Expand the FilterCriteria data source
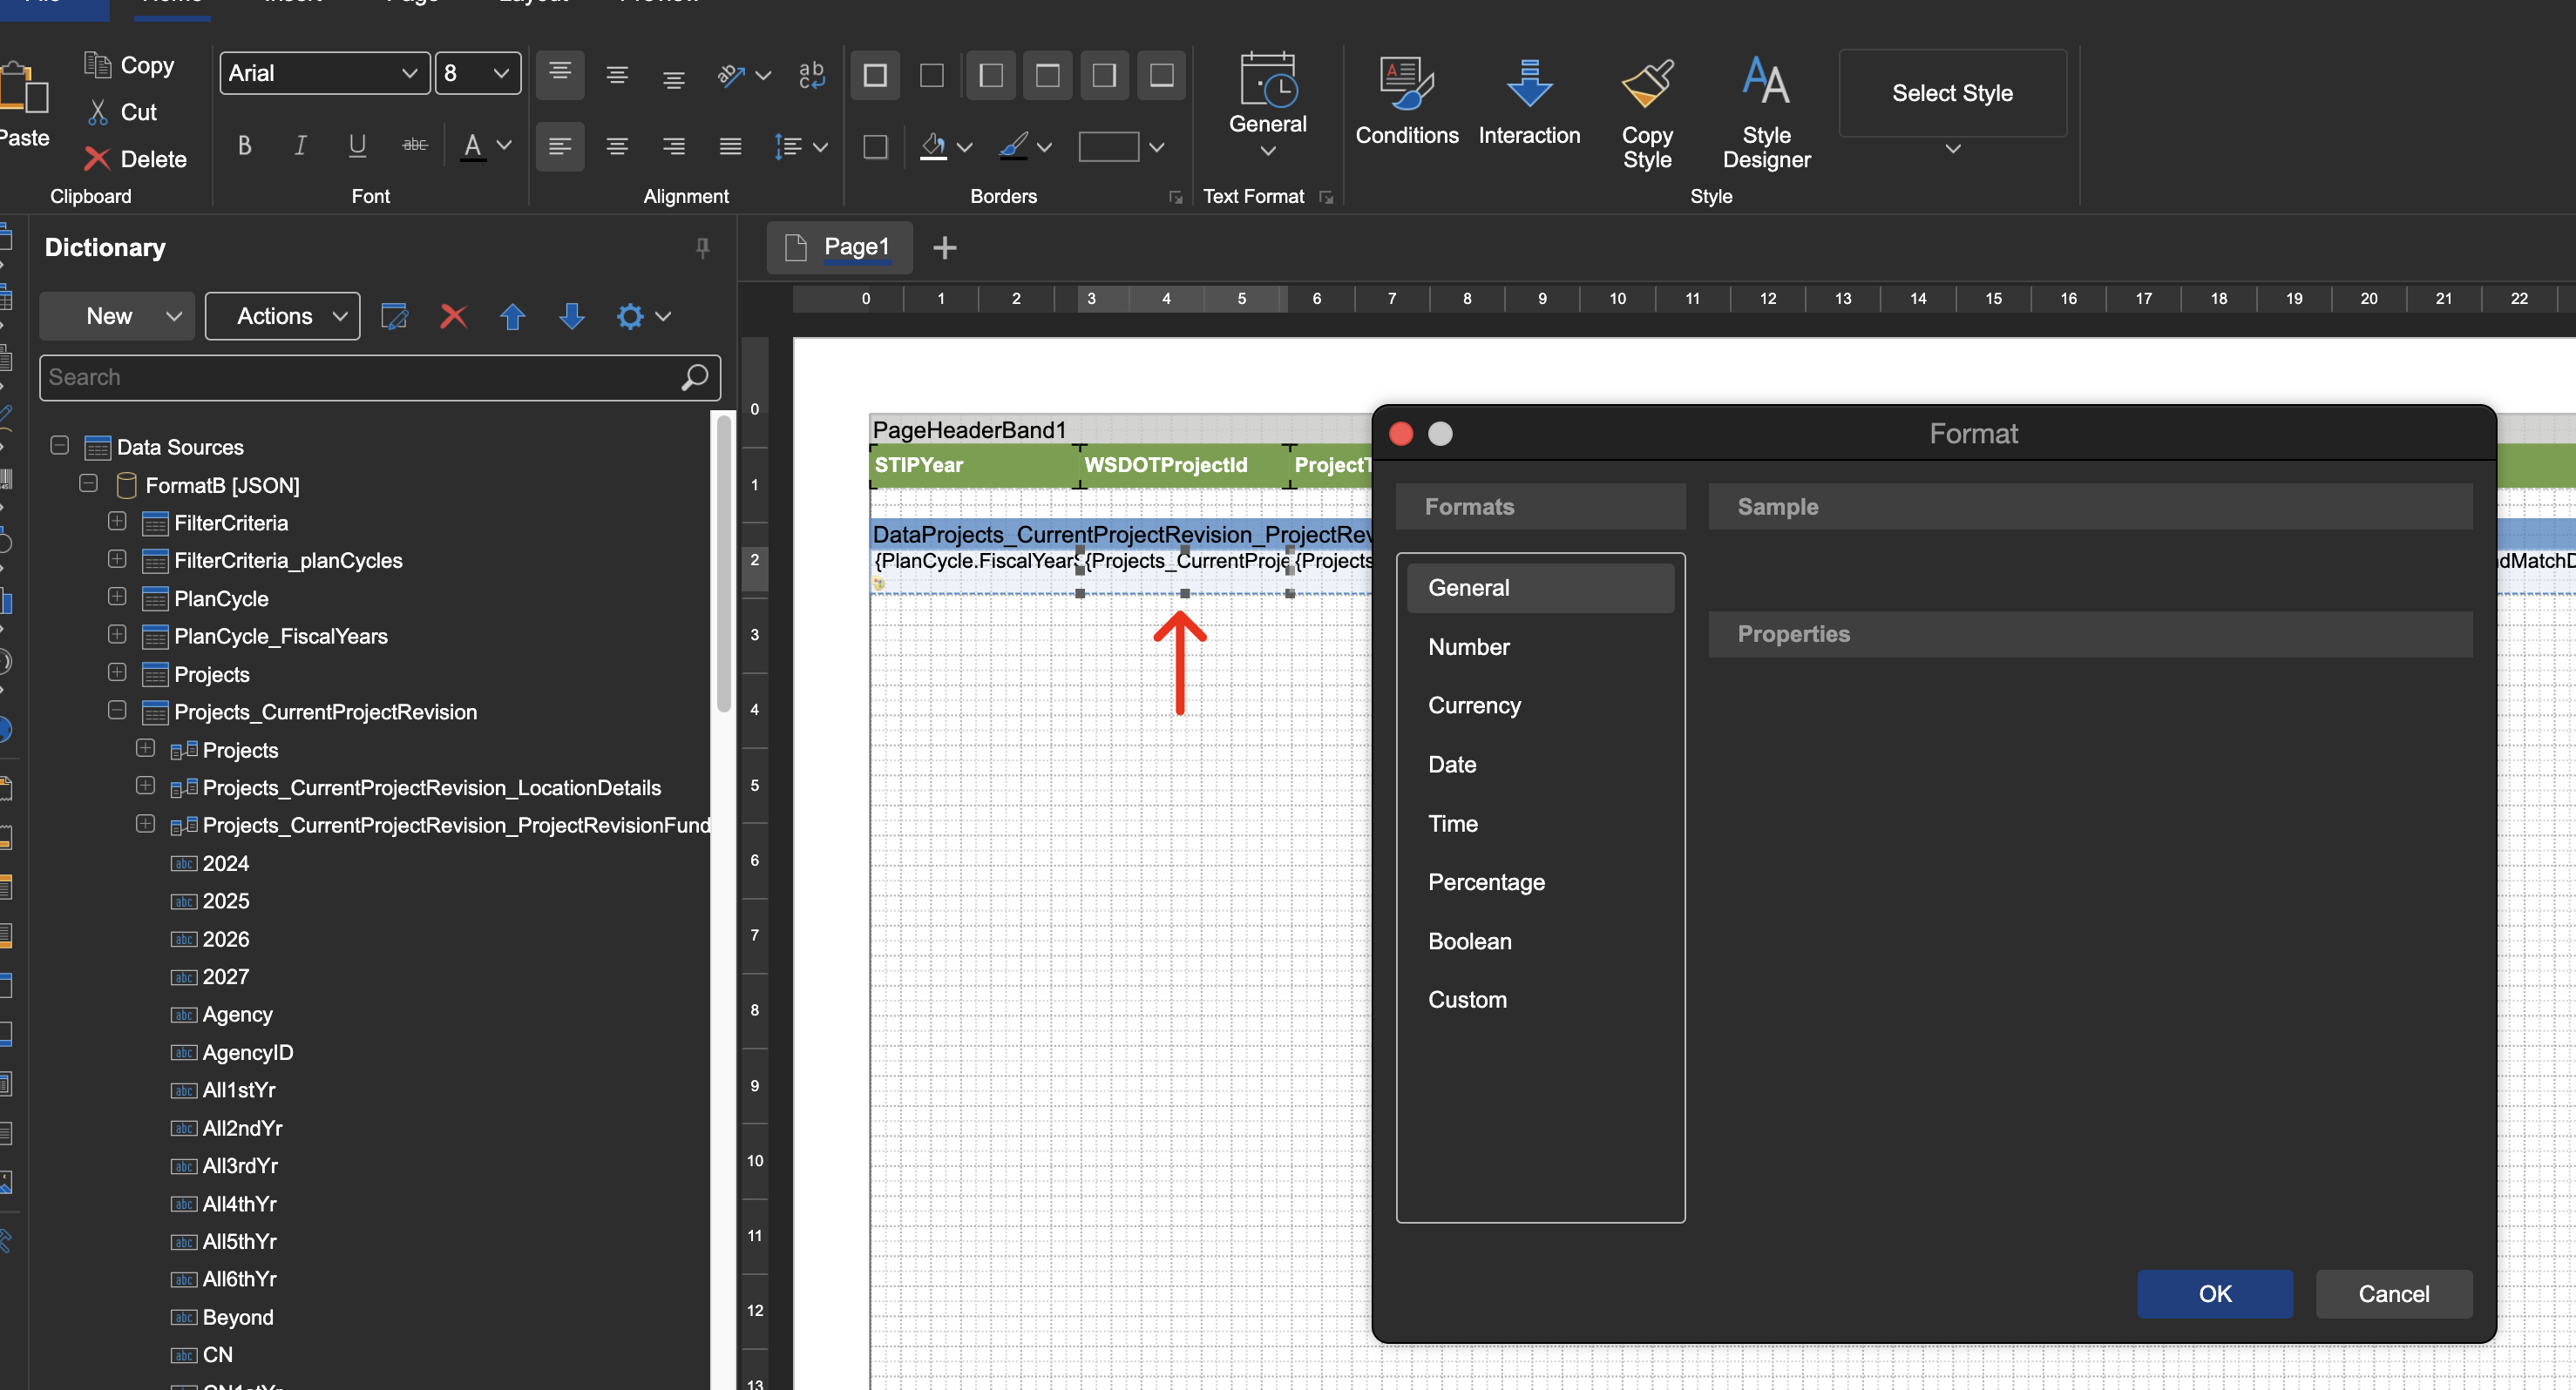 [117, 521]
